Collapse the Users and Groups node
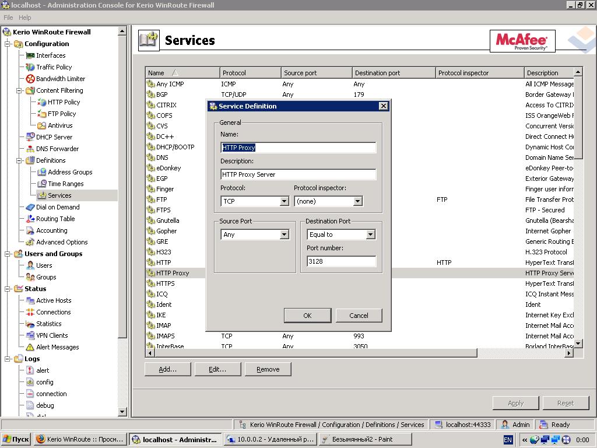The height and width of the screenshot is (448, 597). click(x=7, y=254)
